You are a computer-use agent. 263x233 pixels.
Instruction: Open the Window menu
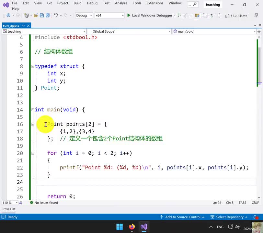175,3
